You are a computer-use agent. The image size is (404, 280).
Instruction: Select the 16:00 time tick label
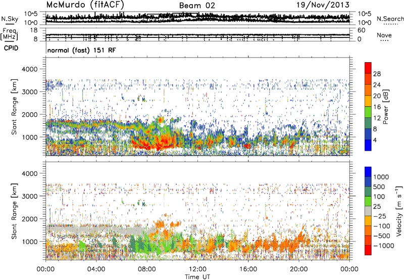(x=248, y=269)
